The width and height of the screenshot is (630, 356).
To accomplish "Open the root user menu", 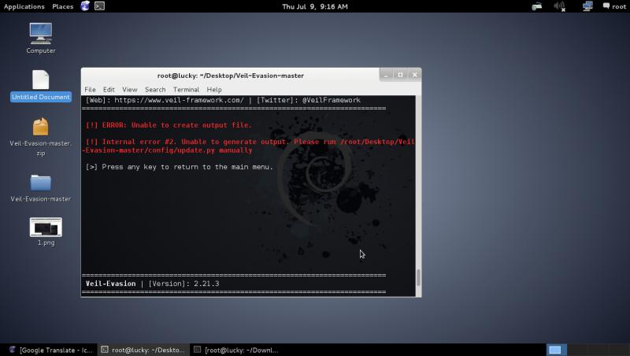I will tap(614, 6).
